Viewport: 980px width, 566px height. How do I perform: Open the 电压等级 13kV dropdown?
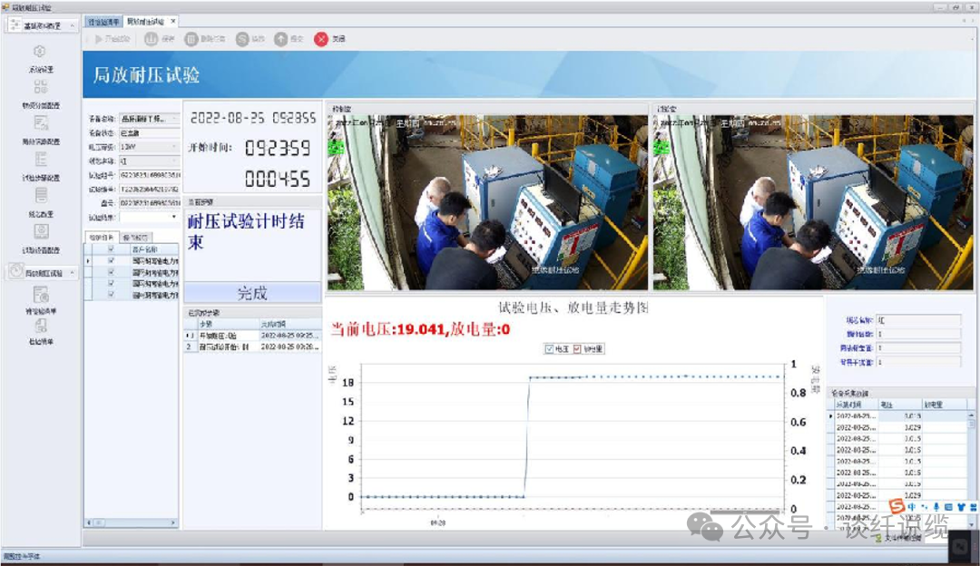click(x=174, y=146)
